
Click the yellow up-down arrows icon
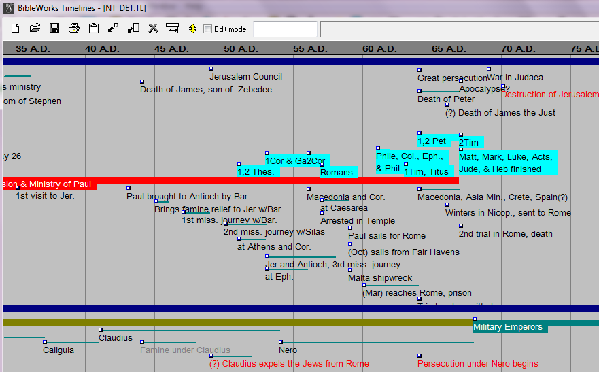[x=192, y=29]
